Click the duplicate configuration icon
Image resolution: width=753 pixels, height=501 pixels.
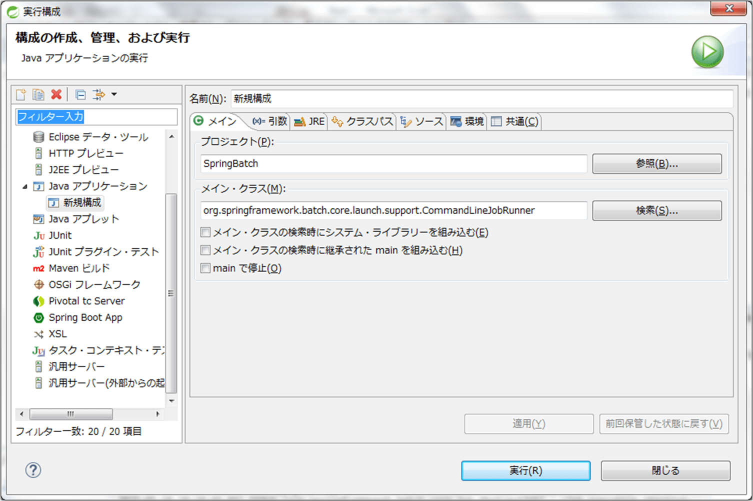[x=38, y=94]
